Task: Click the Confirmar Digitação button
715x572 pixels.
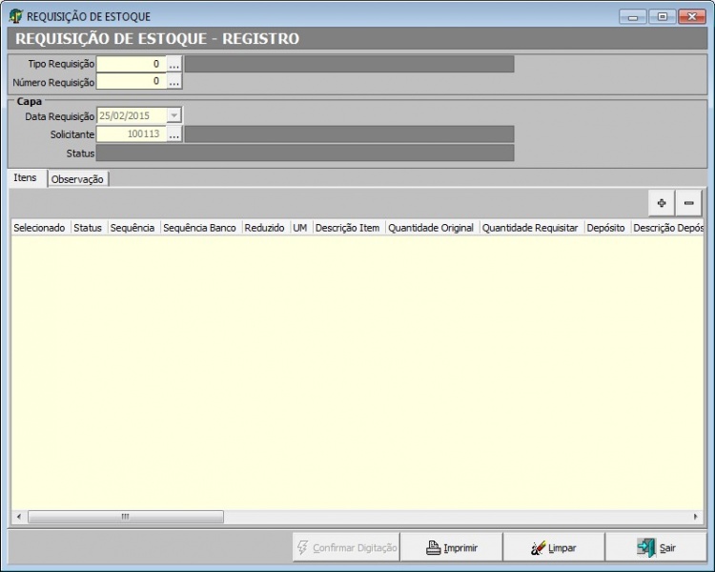Action: pos(346,547)
